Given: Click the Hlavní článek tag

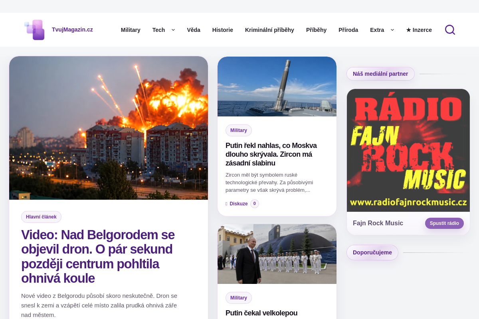Looking at the screenshot, I should [41, 217].
